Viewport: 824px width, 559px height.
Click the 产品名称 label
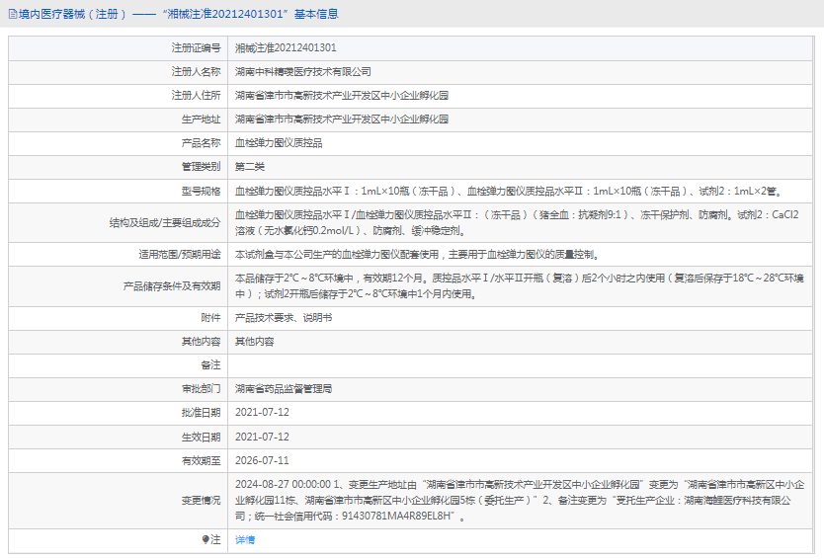202,143
